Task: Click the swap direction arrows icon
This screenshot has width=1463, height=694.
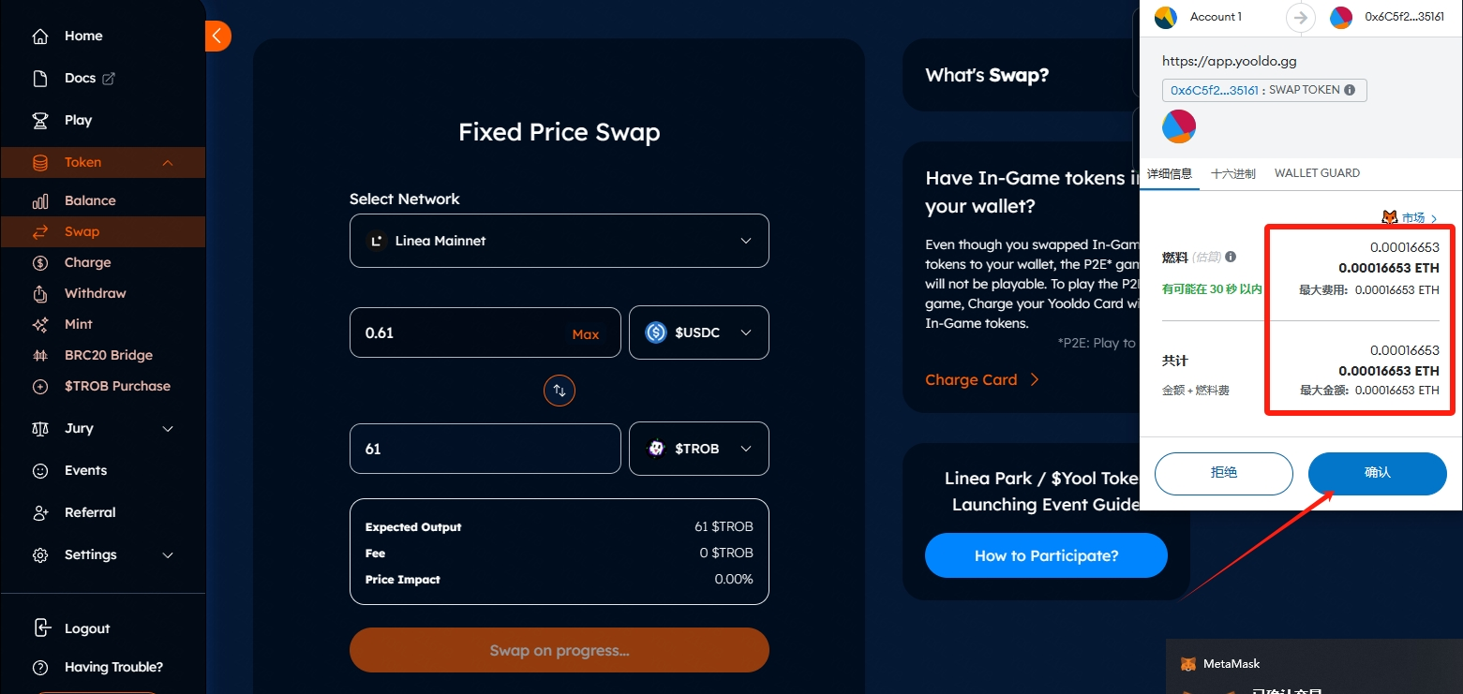Action: 560,391
